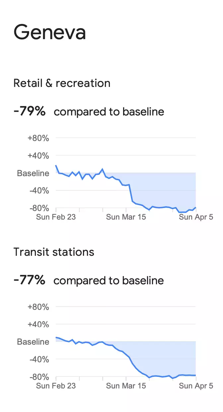Click Sun Mar 15 on the transit chart axis
The width and height of the screenshot is (223, 412).
pos(126,386)
